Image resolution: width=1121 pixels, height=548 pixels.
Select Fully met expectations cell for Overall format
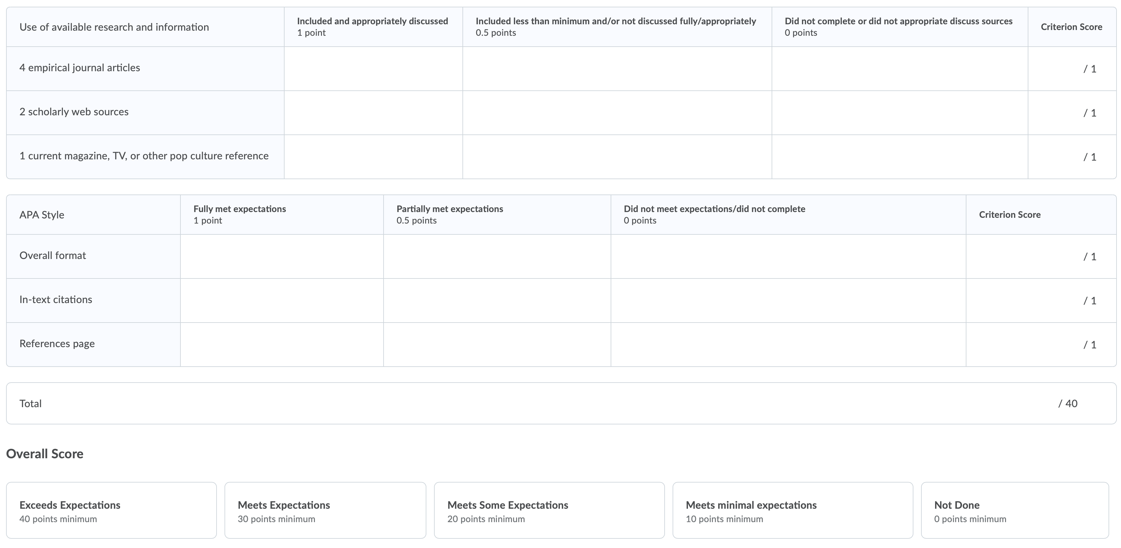282,256
